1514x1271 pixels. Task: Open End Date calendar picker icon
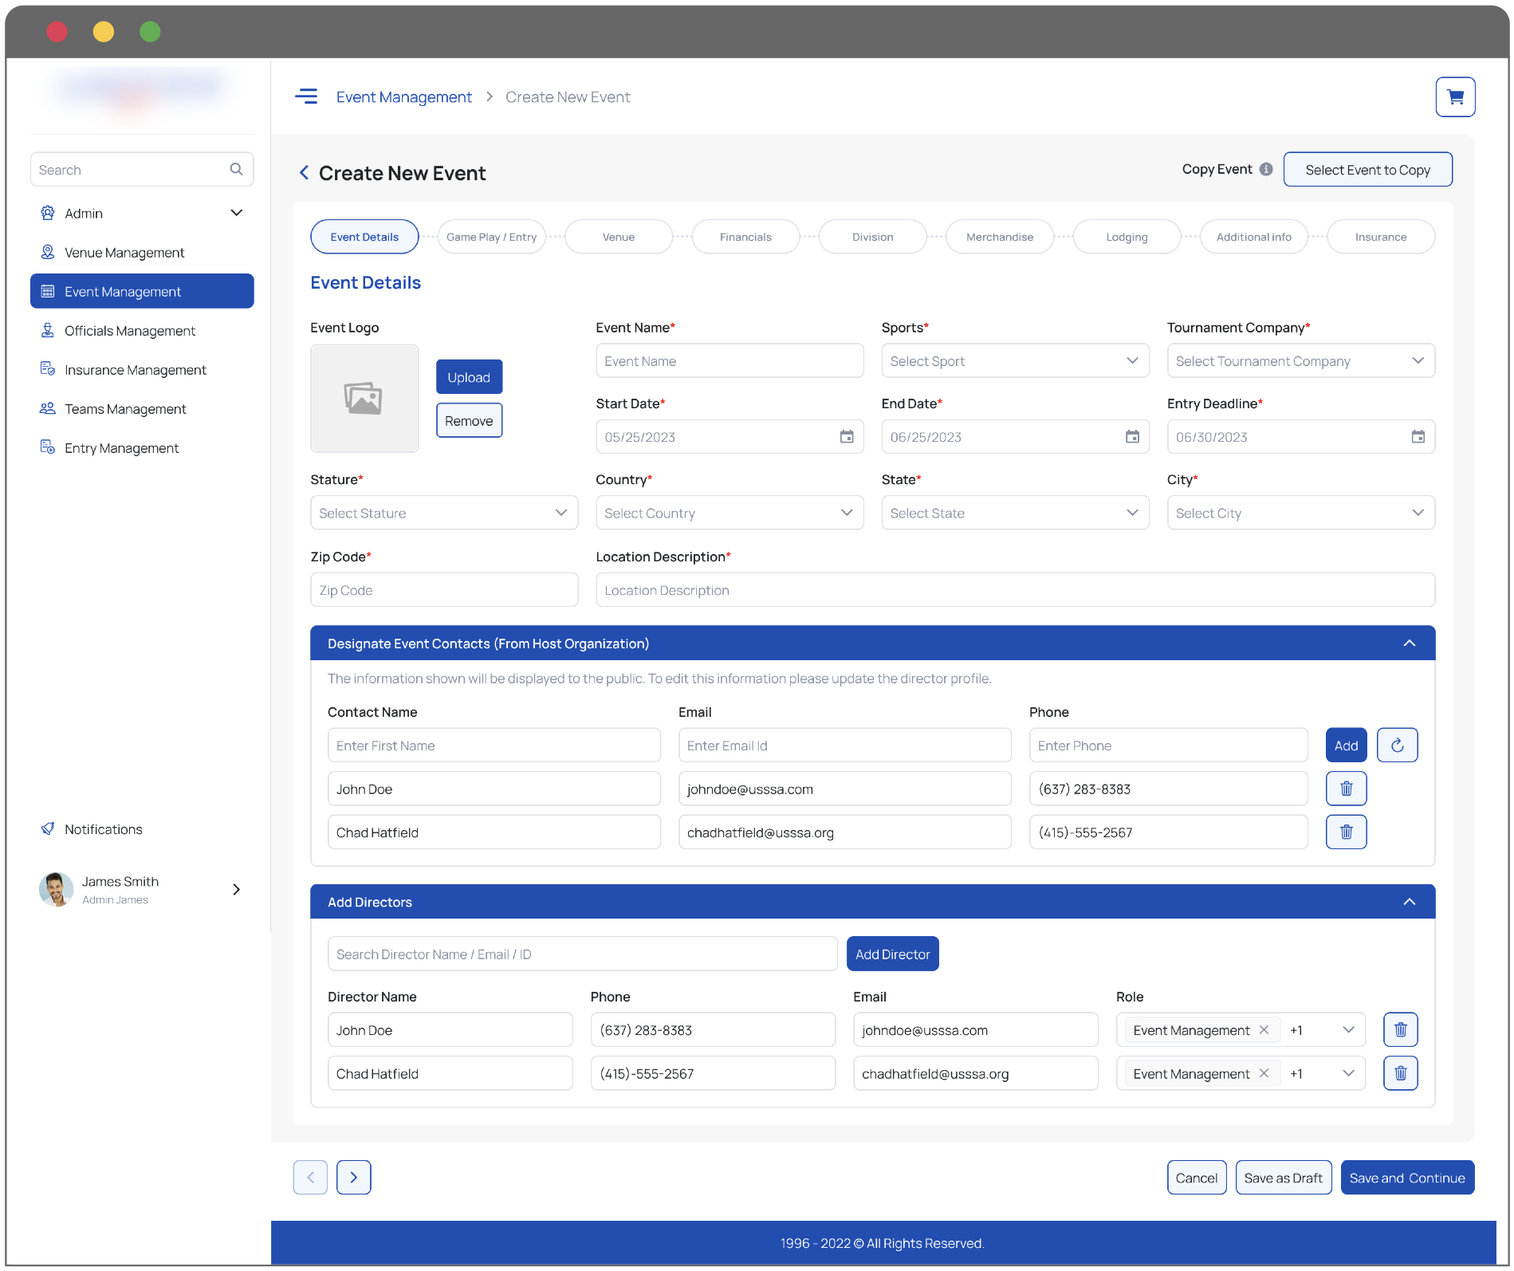click(1132, 437)
